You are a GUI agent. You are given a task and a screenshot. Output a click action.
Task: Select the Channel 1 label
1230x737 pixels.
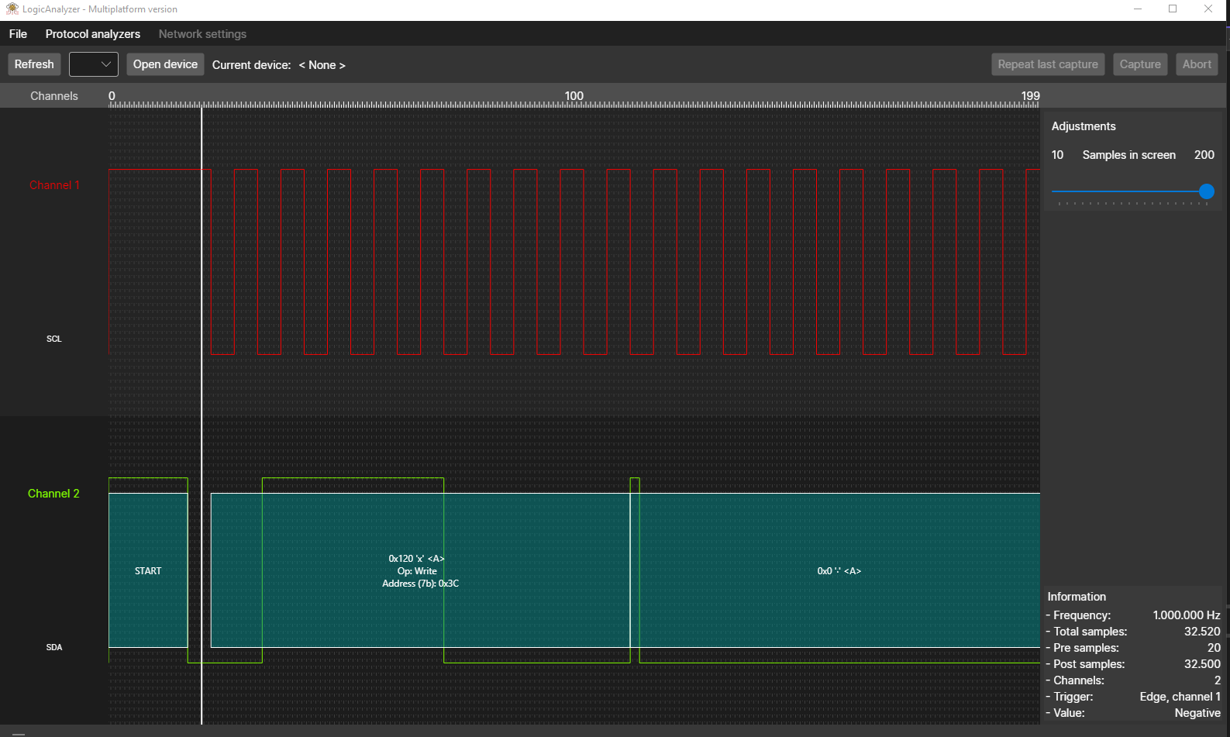click(x=54, y=185)
